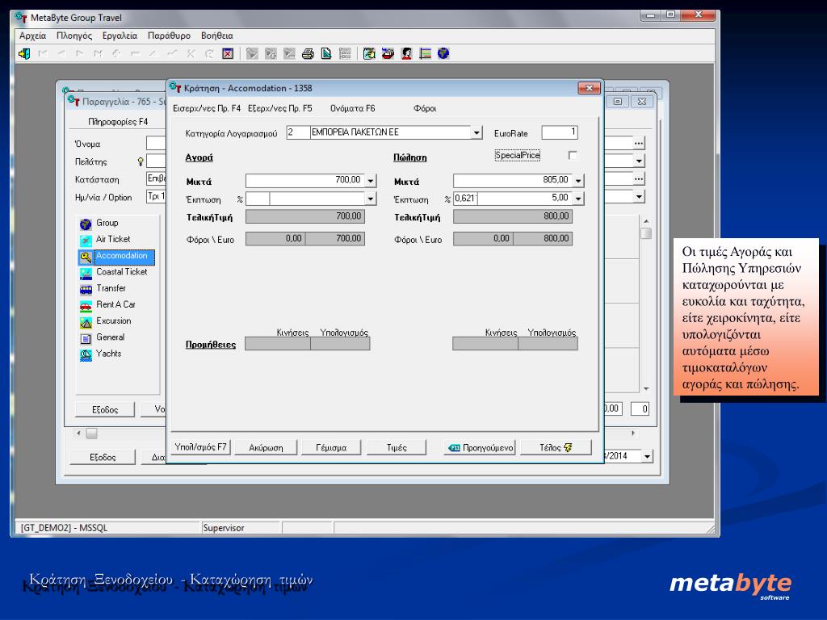Open the Εργαλεία menu
827x620 pixels.
tap(120, 36)
